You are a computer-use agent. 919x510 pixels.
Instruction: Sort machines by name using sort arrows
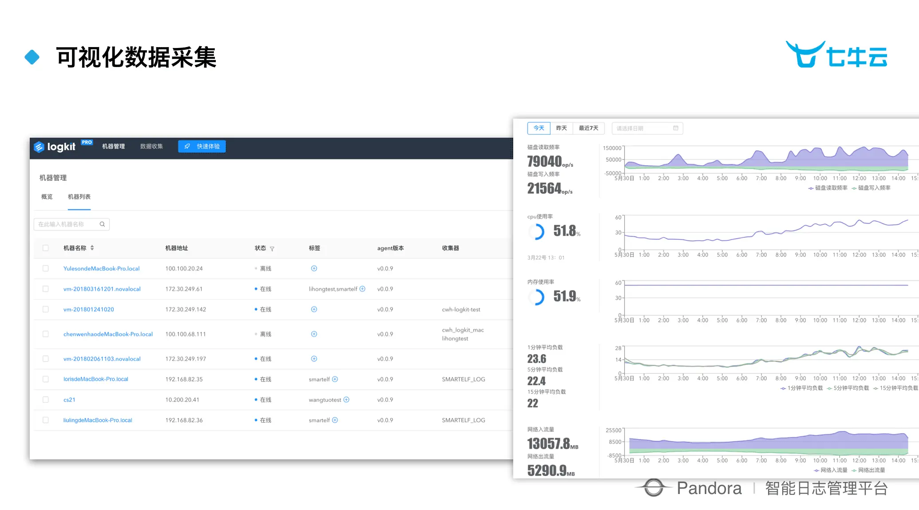point(92,248)
